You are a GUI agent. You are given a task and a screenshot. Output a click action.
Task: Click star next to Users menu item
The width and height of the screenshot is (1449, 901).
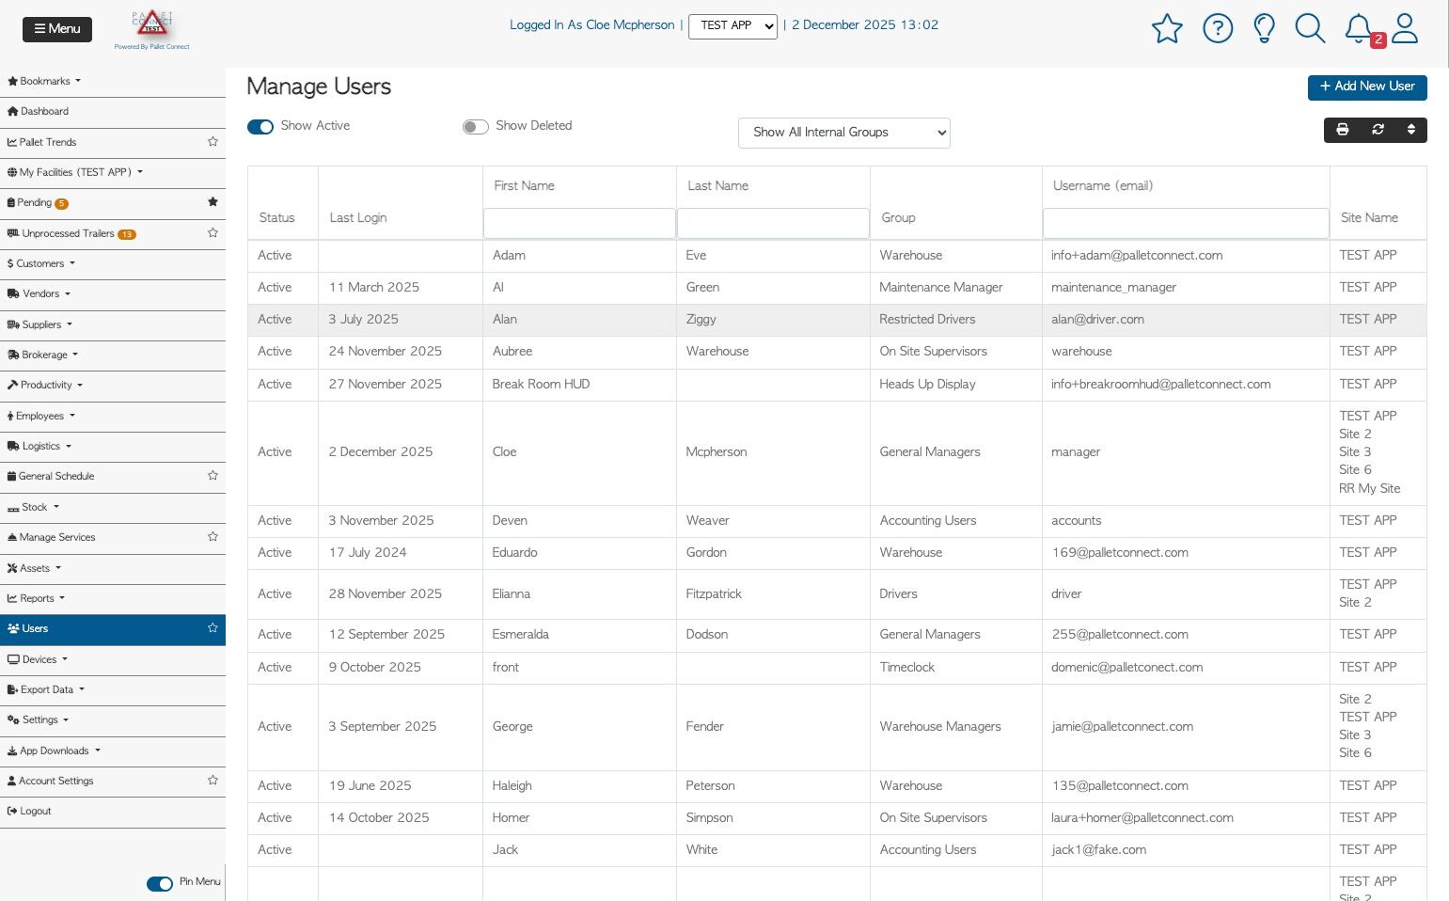tap(213, 628)
